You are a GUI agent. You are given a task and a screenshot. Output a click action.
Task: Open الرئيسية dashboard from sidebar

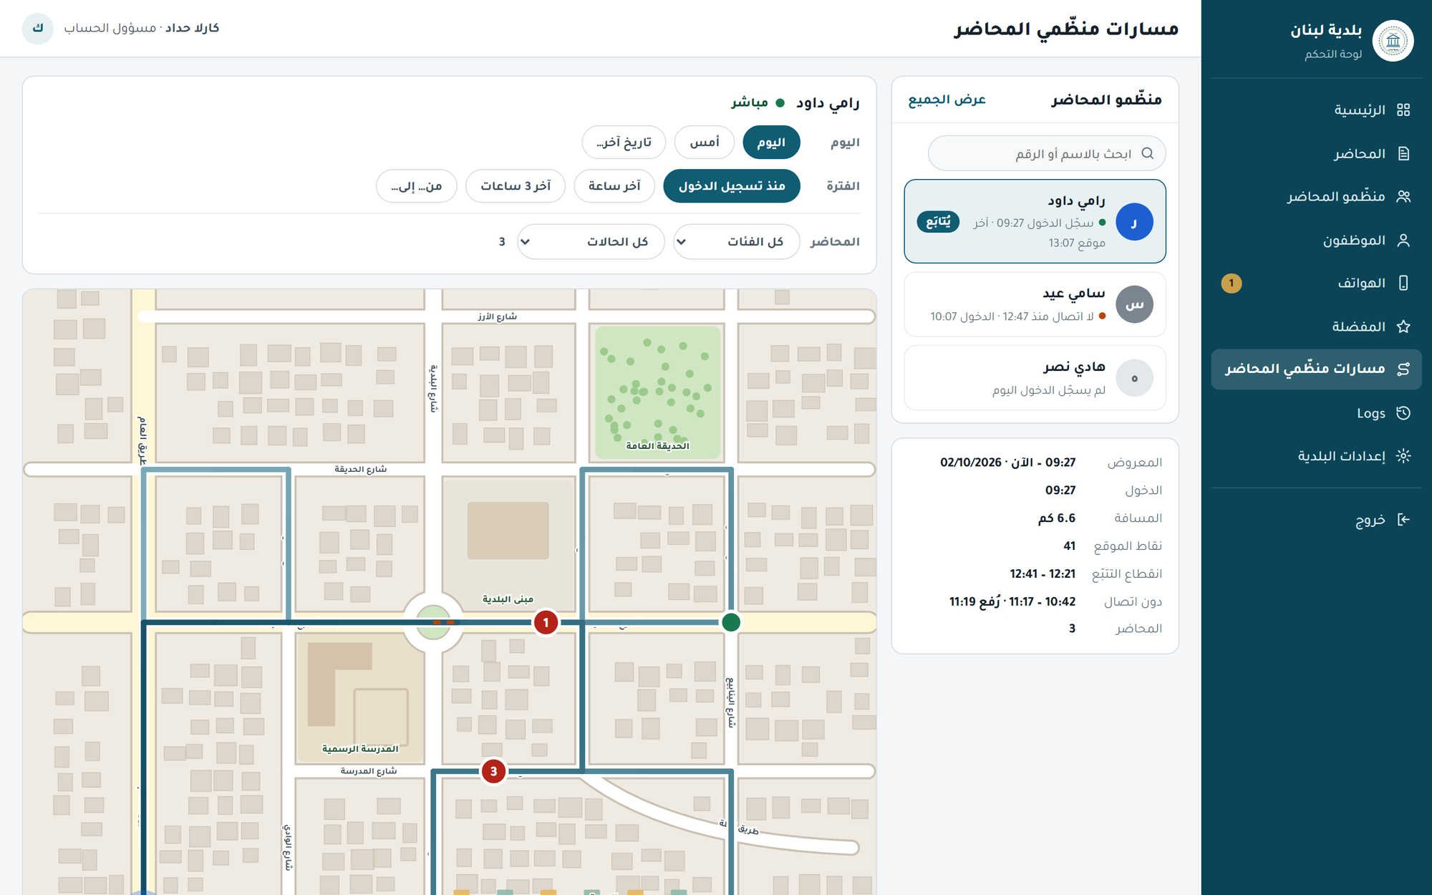click(x=1316, y=110)
